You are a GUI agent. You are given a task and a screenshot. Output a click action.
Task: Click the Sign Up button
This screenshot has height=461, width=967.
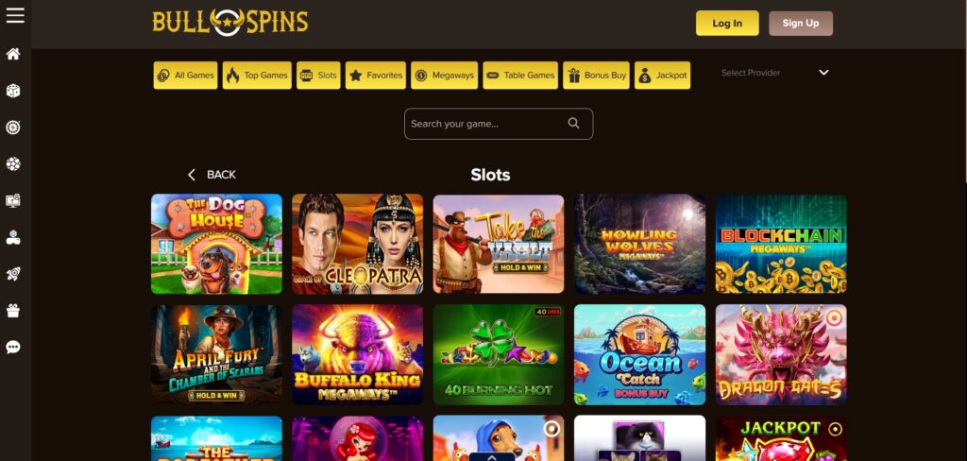pyautogui.click(x=801, y=24)
